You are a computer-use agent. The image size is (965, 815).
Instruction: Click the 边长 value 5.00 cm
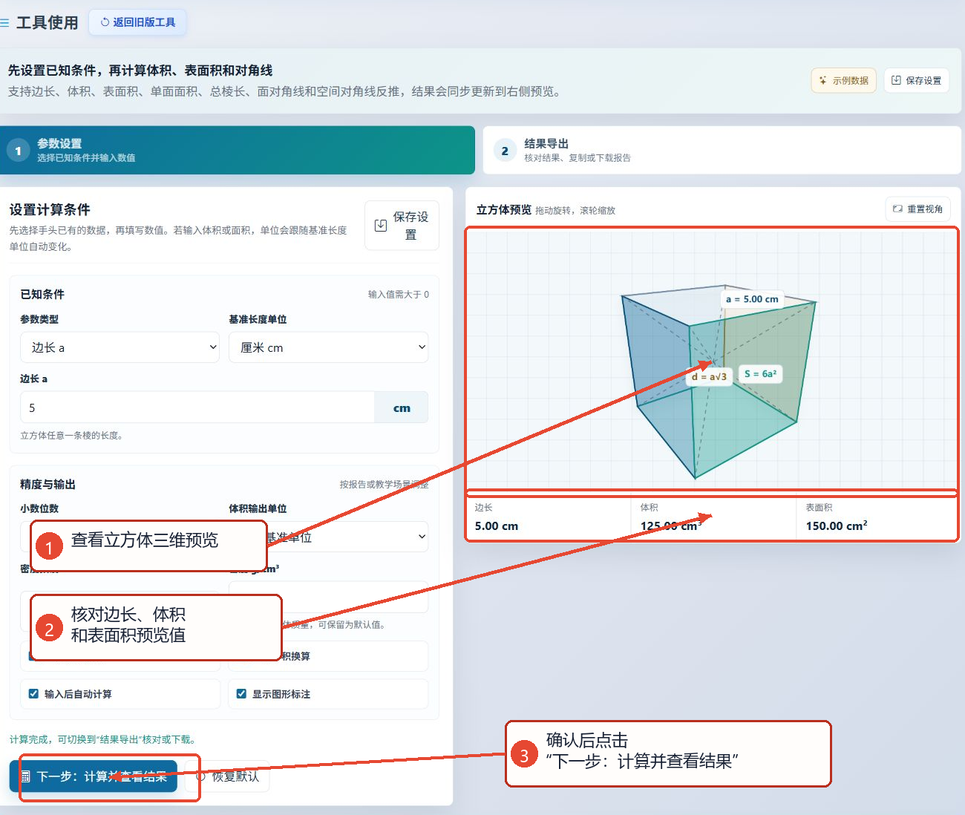coord(497,526)
